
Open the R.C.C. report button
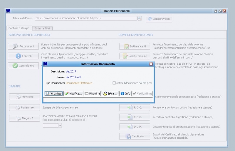[x=135, y=107]
